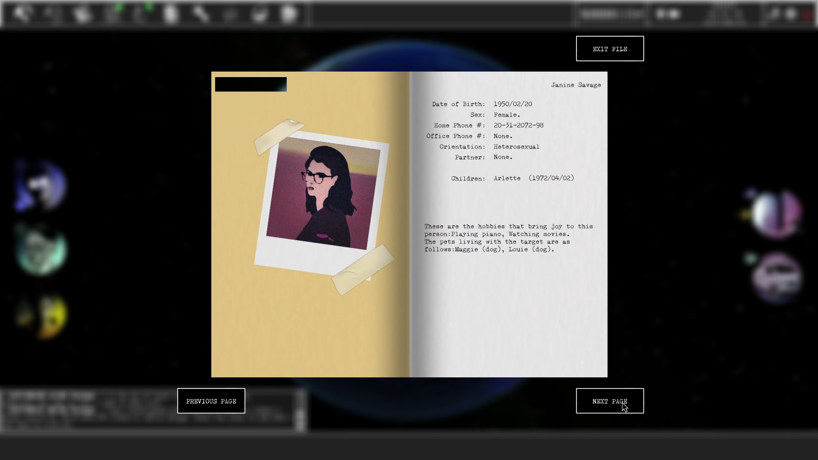Go back using PREVIOUS PAGE
The image size is (818, 460).
[211, 401]
